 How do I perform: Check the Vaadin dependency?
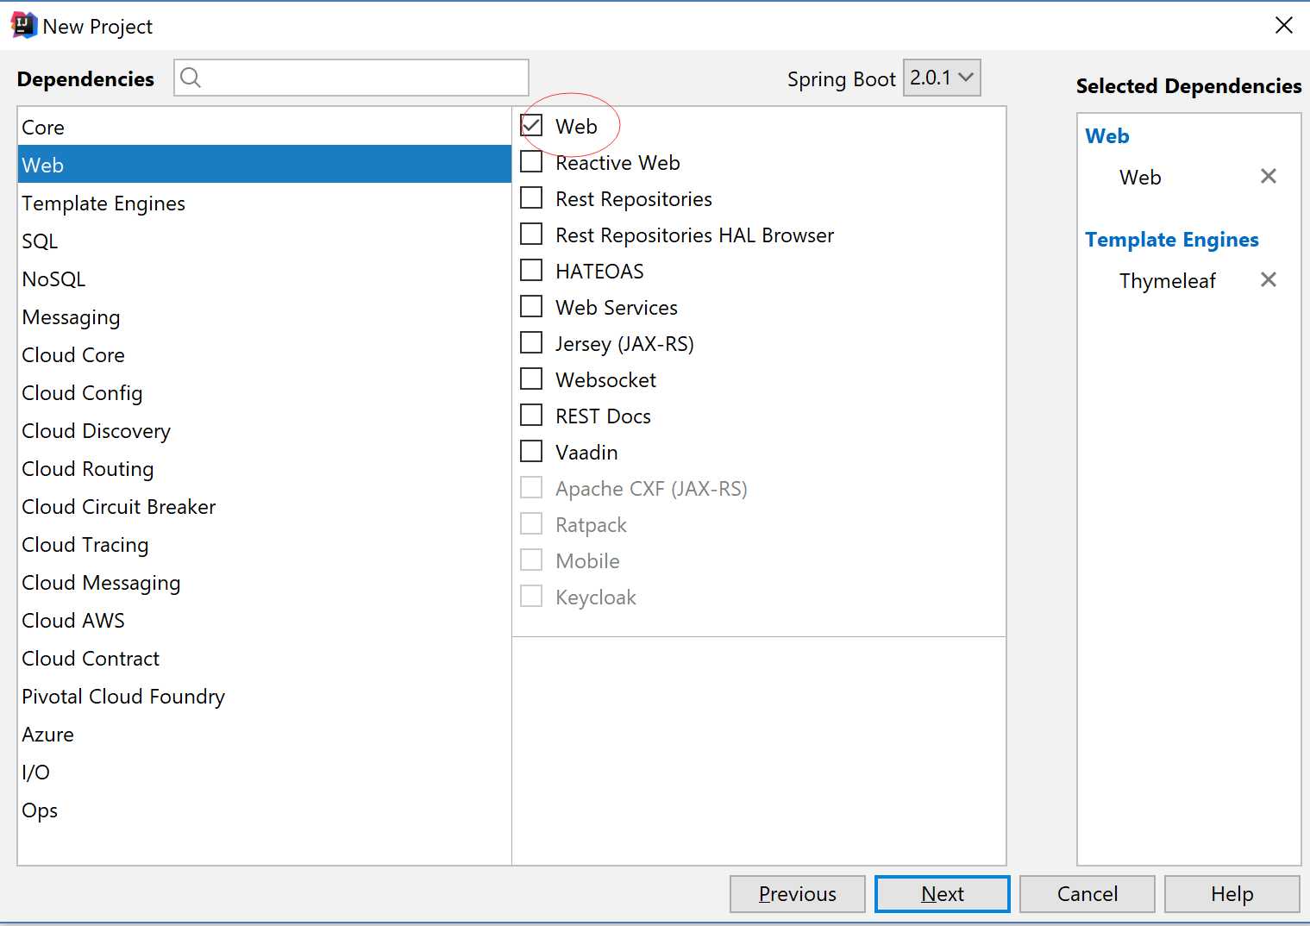(531, 452)
